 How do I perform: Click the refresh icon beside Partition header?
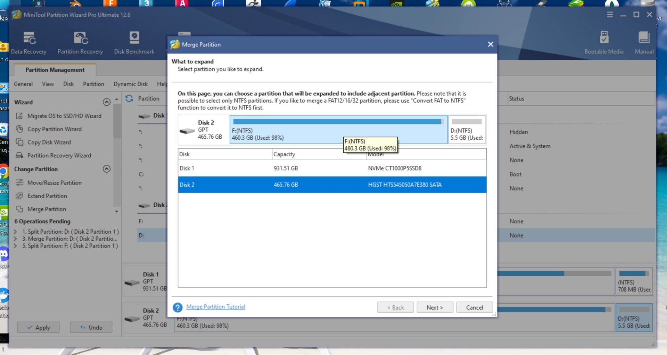[x=129, y=98]
